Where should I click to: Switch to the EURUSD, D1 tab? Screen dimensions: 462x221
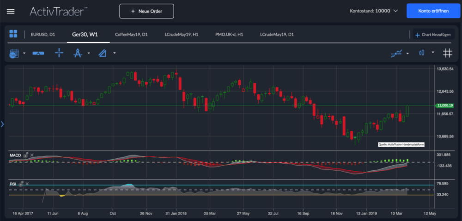(43, 35)
